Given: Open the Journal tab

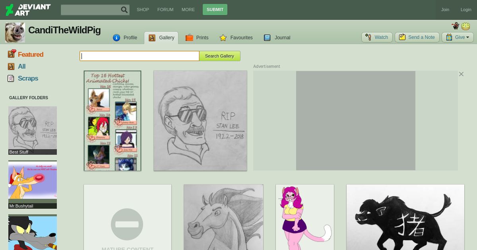Looking at the screenshot, I should (x=277, y=38).
